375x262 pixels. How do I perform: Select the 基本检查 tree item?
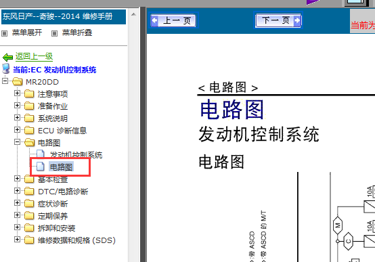pyautogui.click(x=53, y=179)
